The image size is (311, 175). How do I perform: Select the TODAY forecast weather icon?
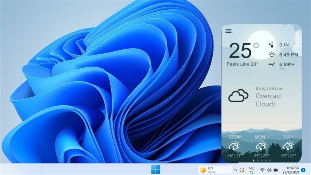click(234, 146)
